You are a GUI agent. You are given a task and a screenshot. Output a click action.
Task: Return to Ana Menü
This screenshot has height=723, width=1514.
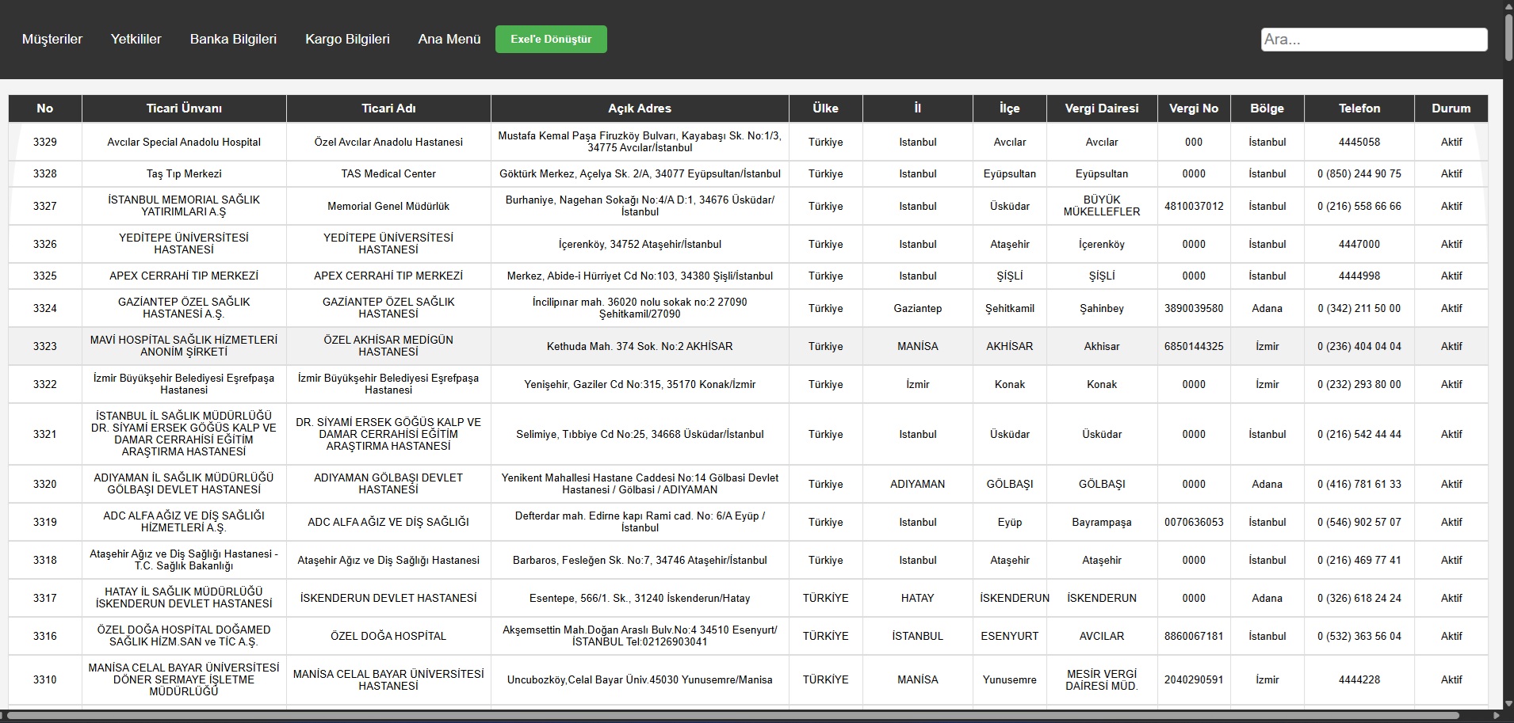(449, 39)
